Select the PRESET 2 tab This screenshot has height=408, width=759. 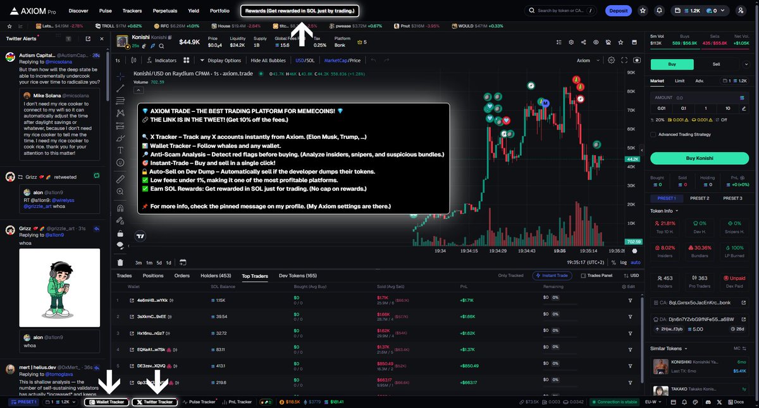point(699,198)
